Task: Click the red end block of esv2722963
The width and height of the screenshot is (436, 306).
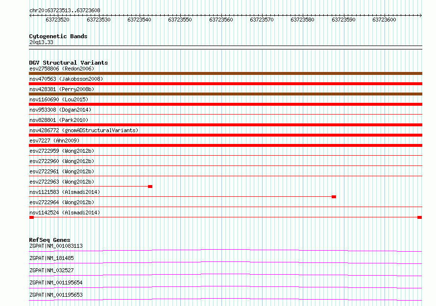Action: pyautogui.click(x=150, y=187)
